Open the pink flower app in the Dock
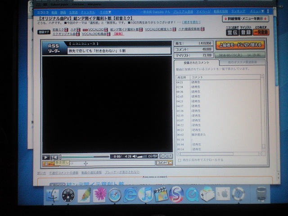The height and width of the screenshot is (216, 288). pyautogui.click(x=99, y=194)
